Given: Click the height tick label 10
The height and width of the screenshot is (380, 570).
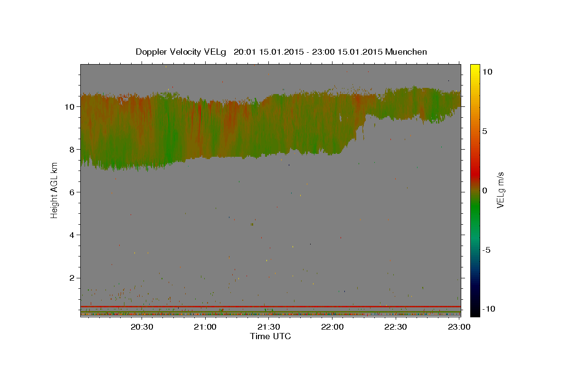Looking at the screenshot, I should (70, 107).
